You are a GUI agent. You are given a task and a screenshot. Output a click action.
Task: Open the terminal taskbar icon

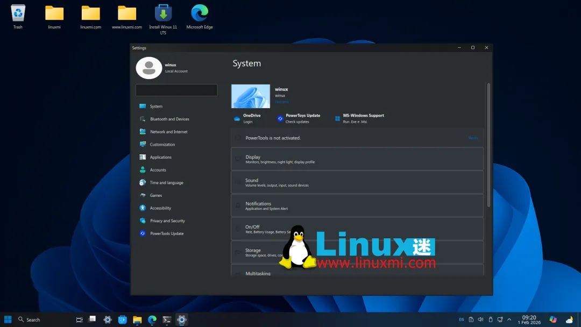click(167, 319)
